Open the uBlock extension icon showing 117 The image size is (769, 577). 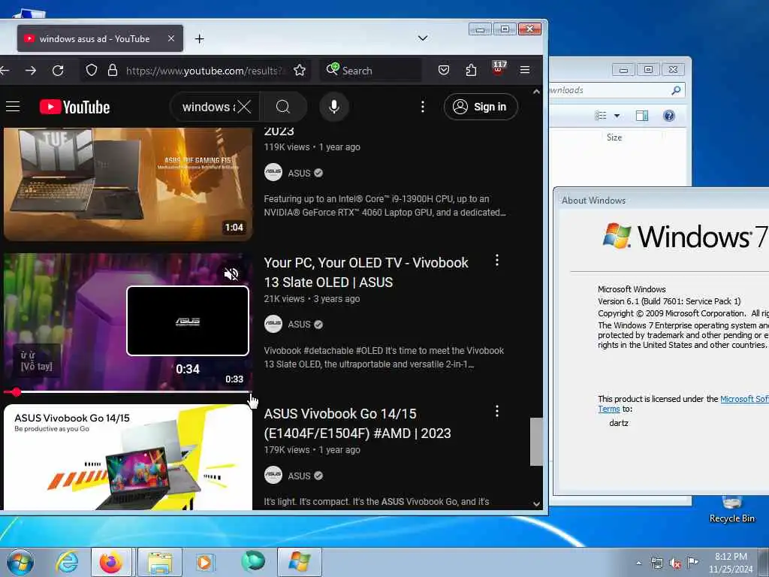point(499,68)
